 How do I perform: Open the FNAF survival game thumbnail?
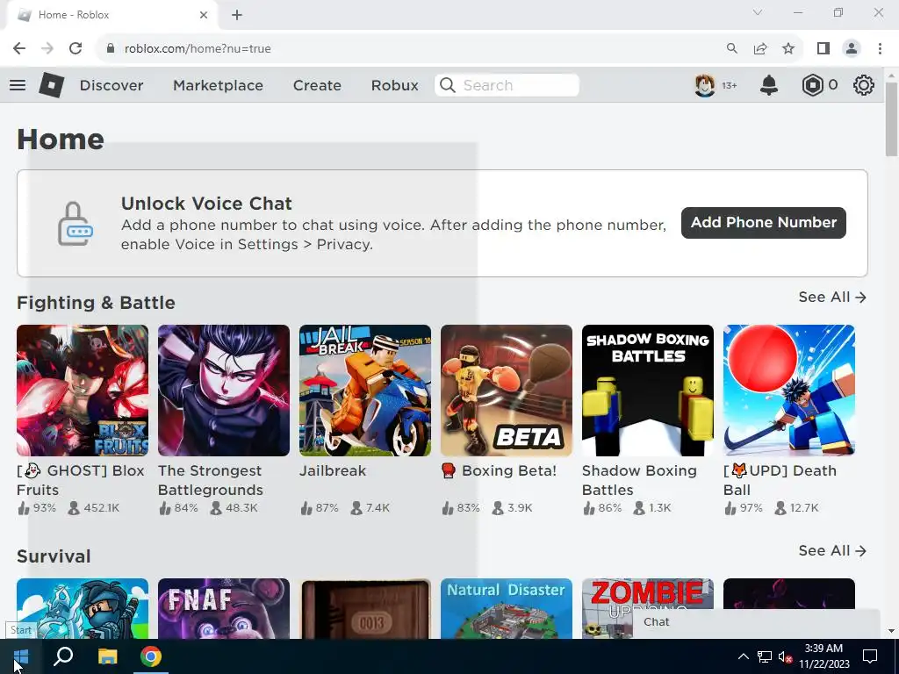click(x=224, y=609)
